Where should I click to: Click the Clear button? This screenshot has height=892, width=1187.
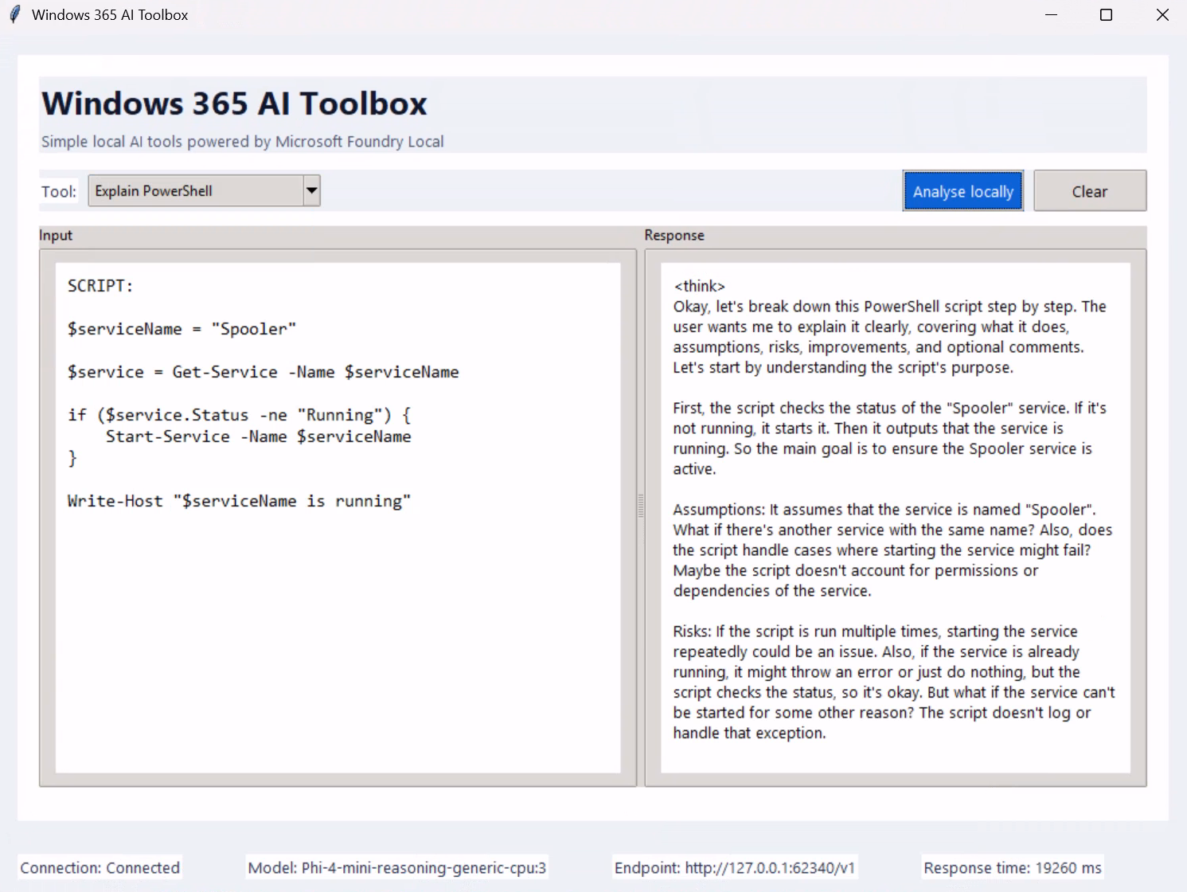1090,191
